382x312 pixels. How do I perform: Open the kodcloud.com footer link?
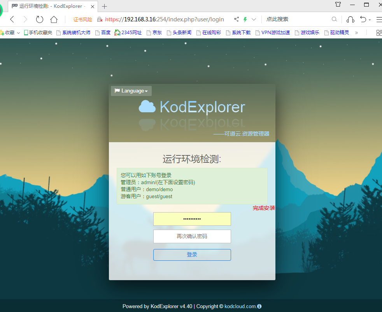(240, 307)
